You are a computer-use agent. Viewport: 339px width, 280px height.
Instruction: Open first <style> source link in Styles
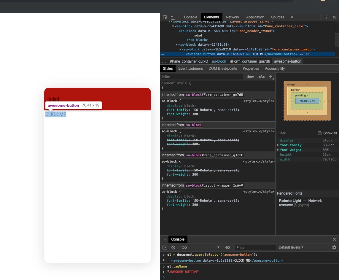point(259,101)
